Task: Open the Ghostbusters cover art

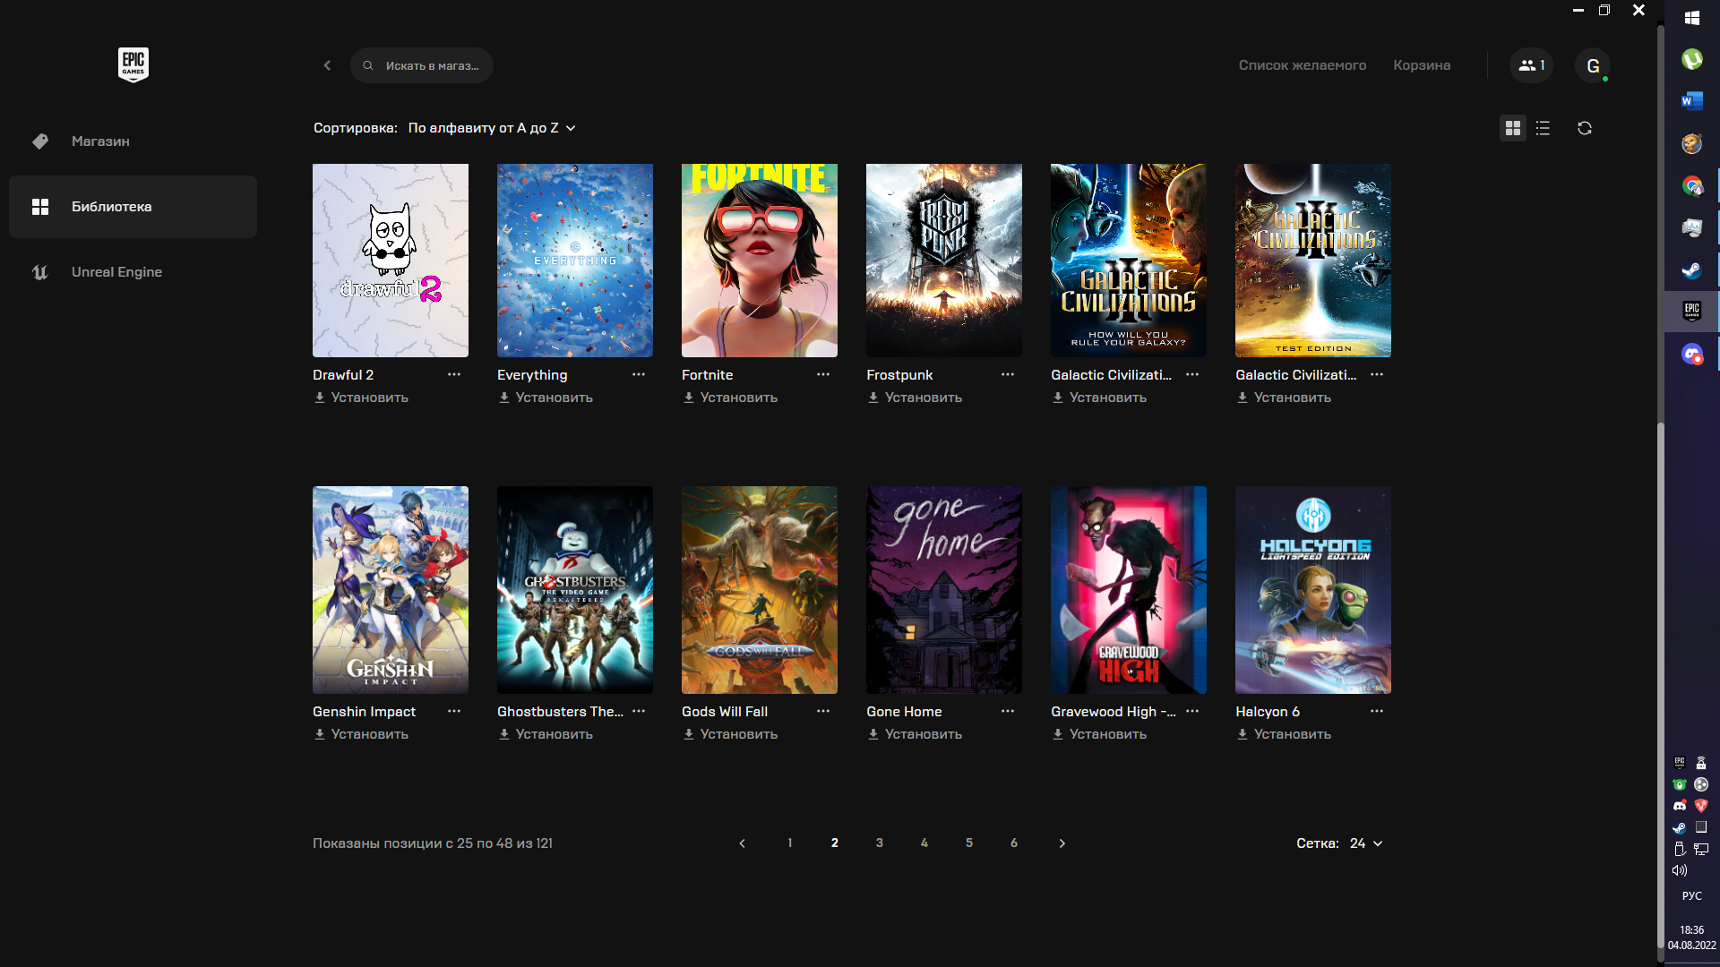Action: (575, 590)
